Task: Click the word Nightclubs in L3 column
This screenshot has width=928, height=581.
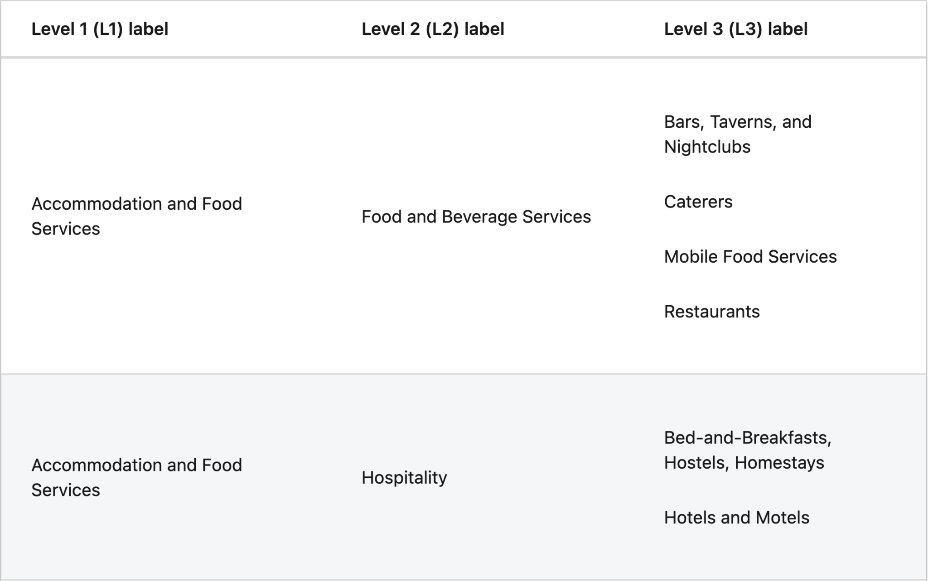Action: [x=707, y=147]
